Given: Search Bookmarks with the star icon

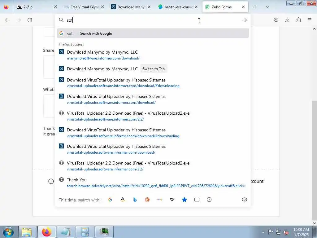Looking at the screenshot, I should (x=185, y=200).
